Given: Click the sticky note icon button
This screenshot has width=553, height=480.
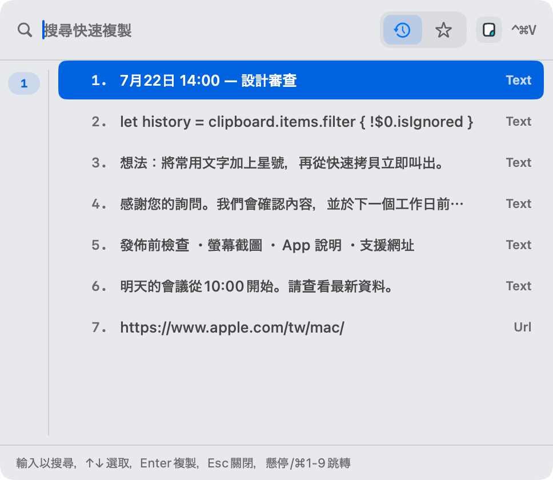Looking at the screenshot, I should pyautogui.click(x=489, y=30).
